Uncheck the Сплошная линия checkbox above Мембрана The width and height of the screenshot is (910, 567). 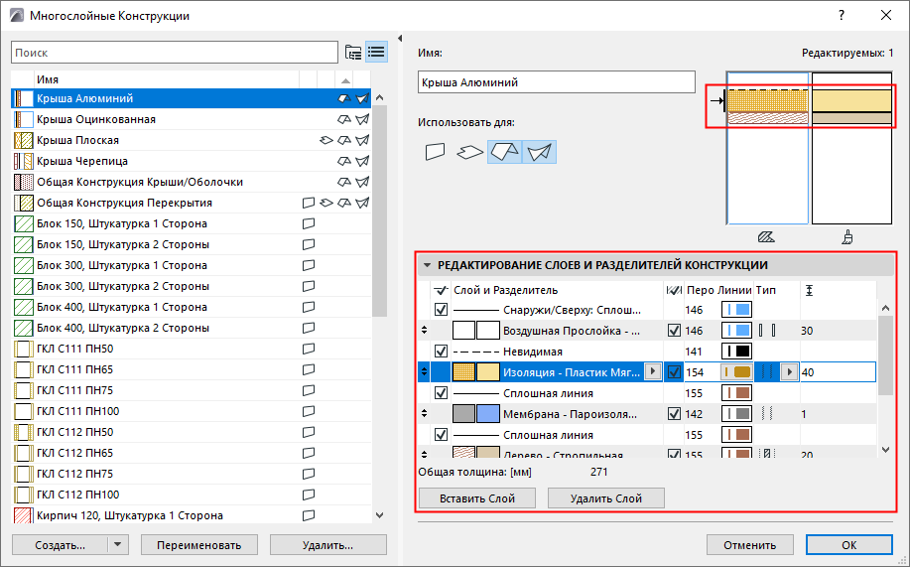[441, 393]
